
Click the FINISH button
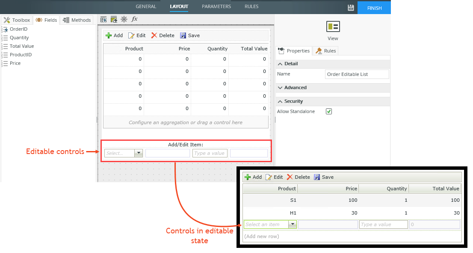(x=374, y=8)
